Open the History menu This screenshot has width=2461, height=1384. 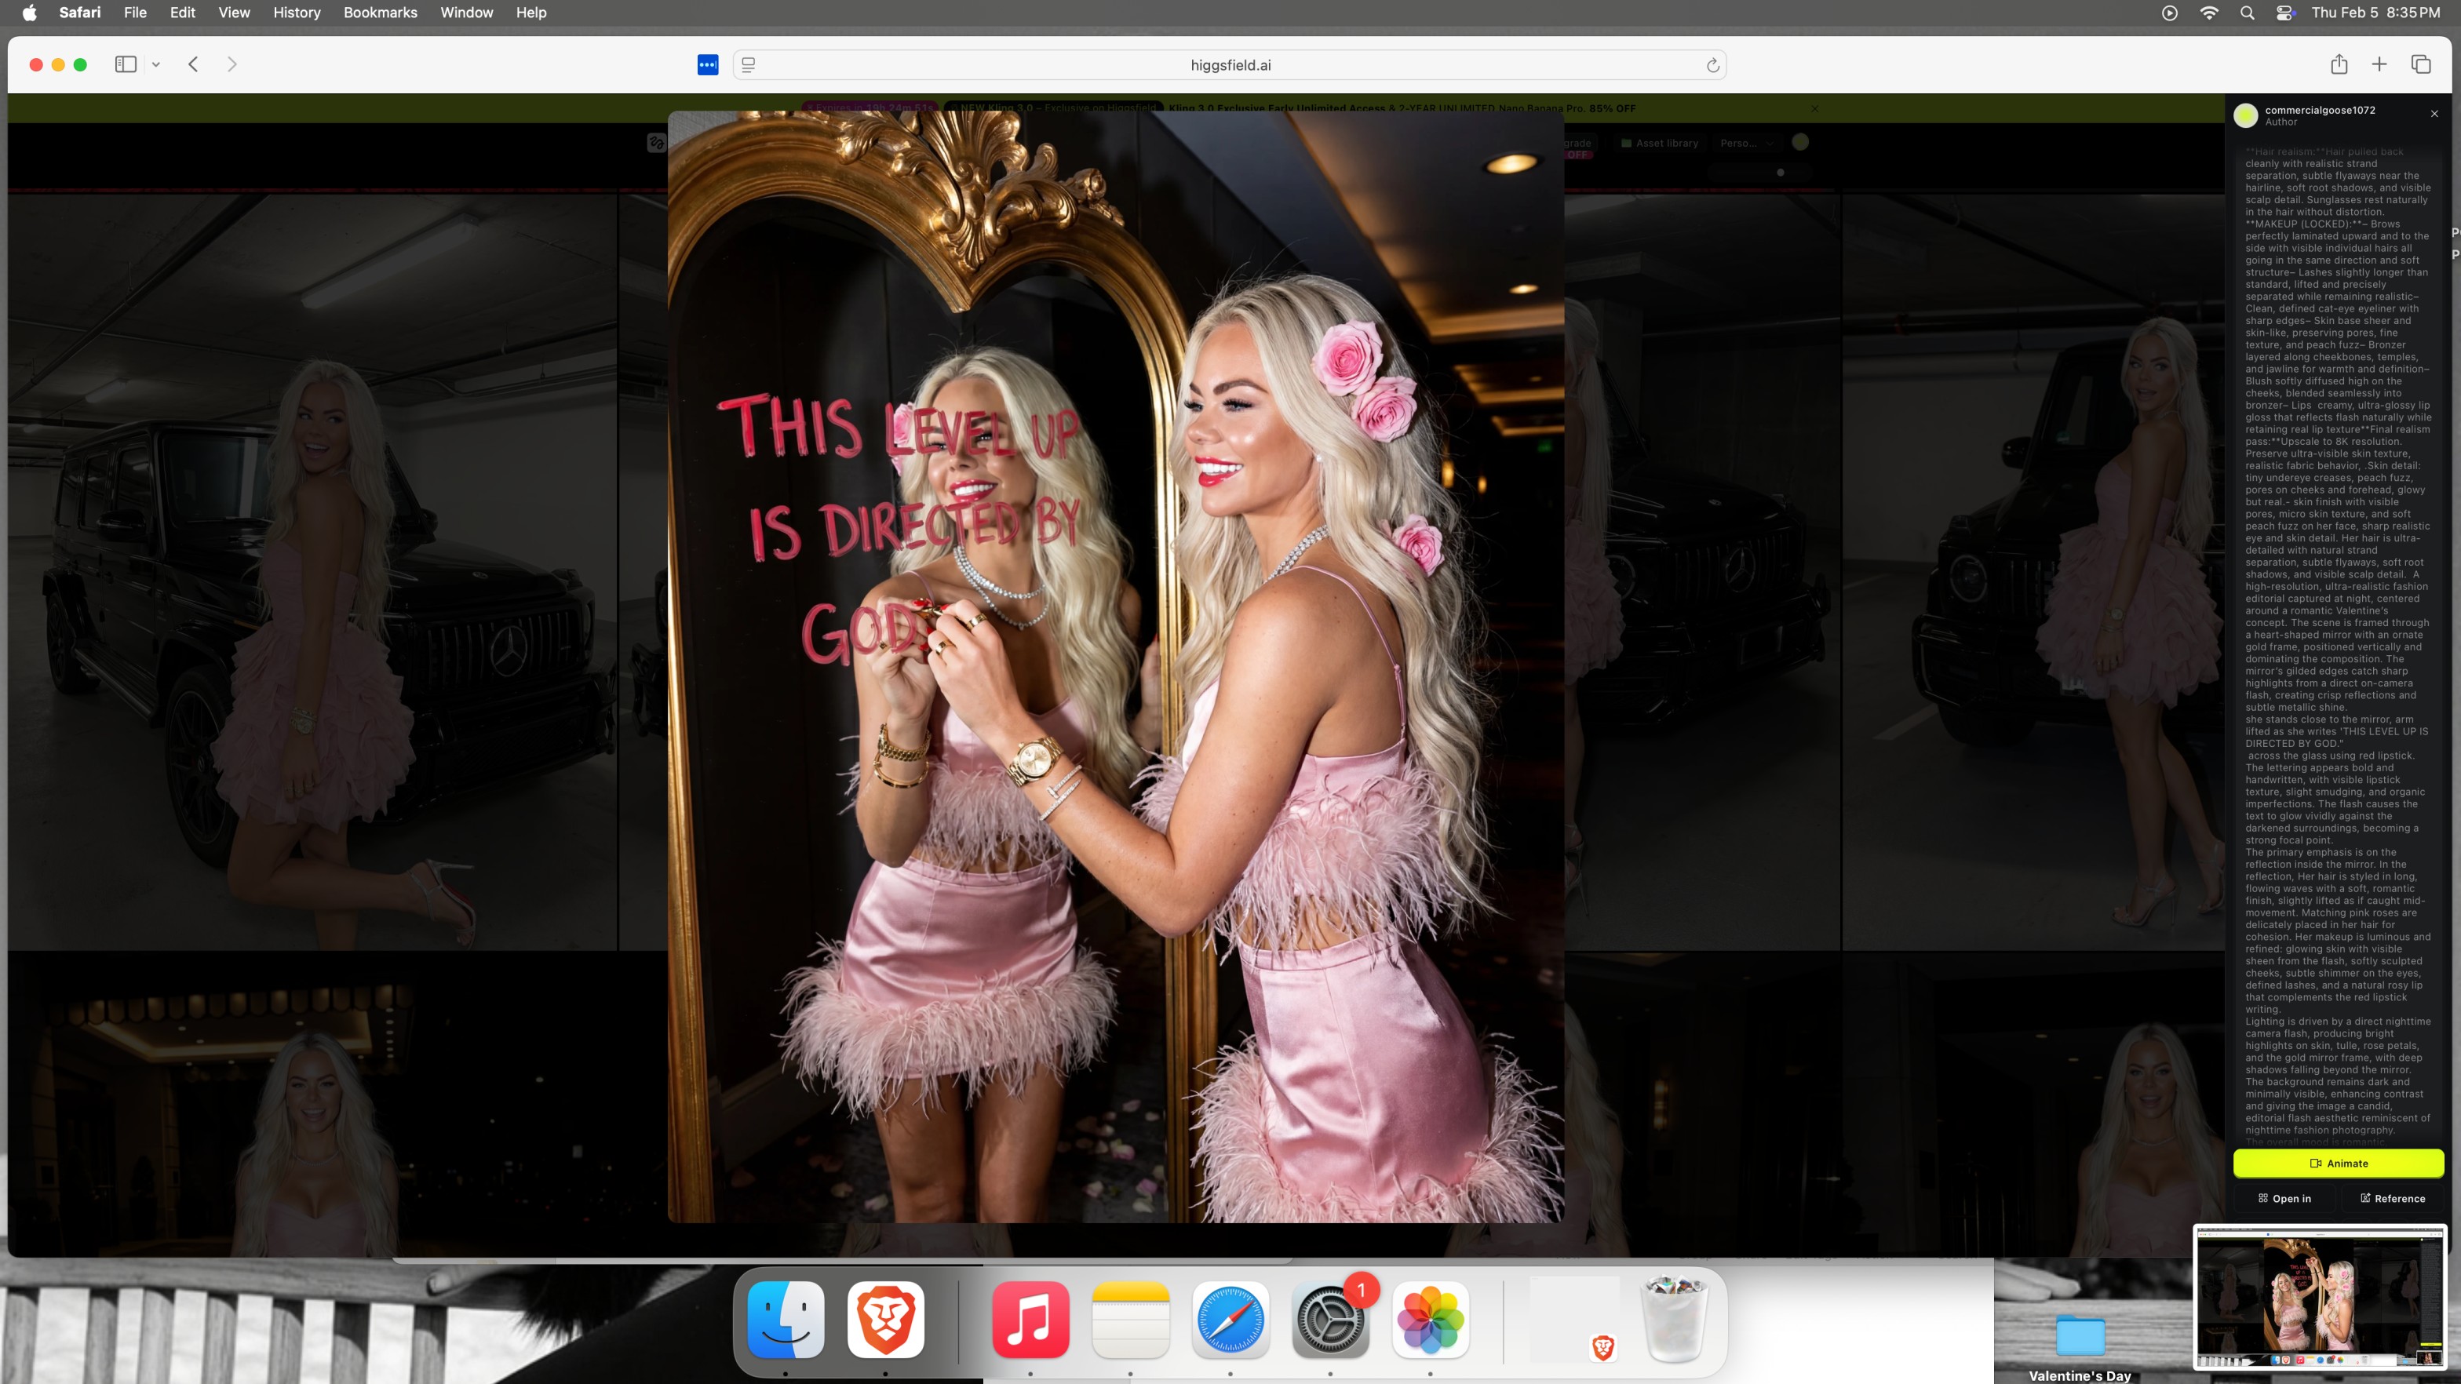point(296,13)
